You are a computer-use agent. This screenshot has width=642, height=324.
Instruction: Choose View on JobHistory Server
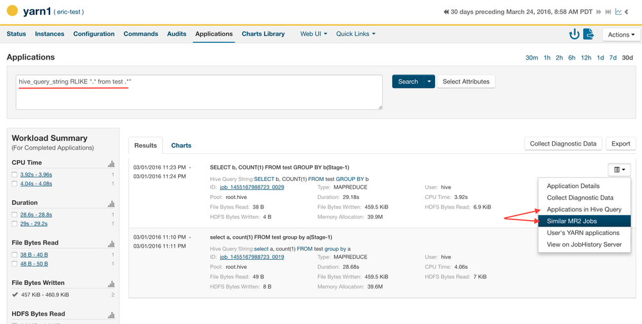tap(584, 244)
